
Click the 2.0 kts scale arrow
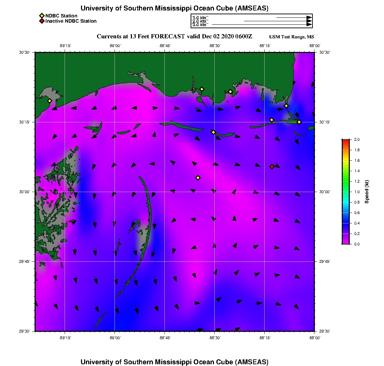coord(276,21)
